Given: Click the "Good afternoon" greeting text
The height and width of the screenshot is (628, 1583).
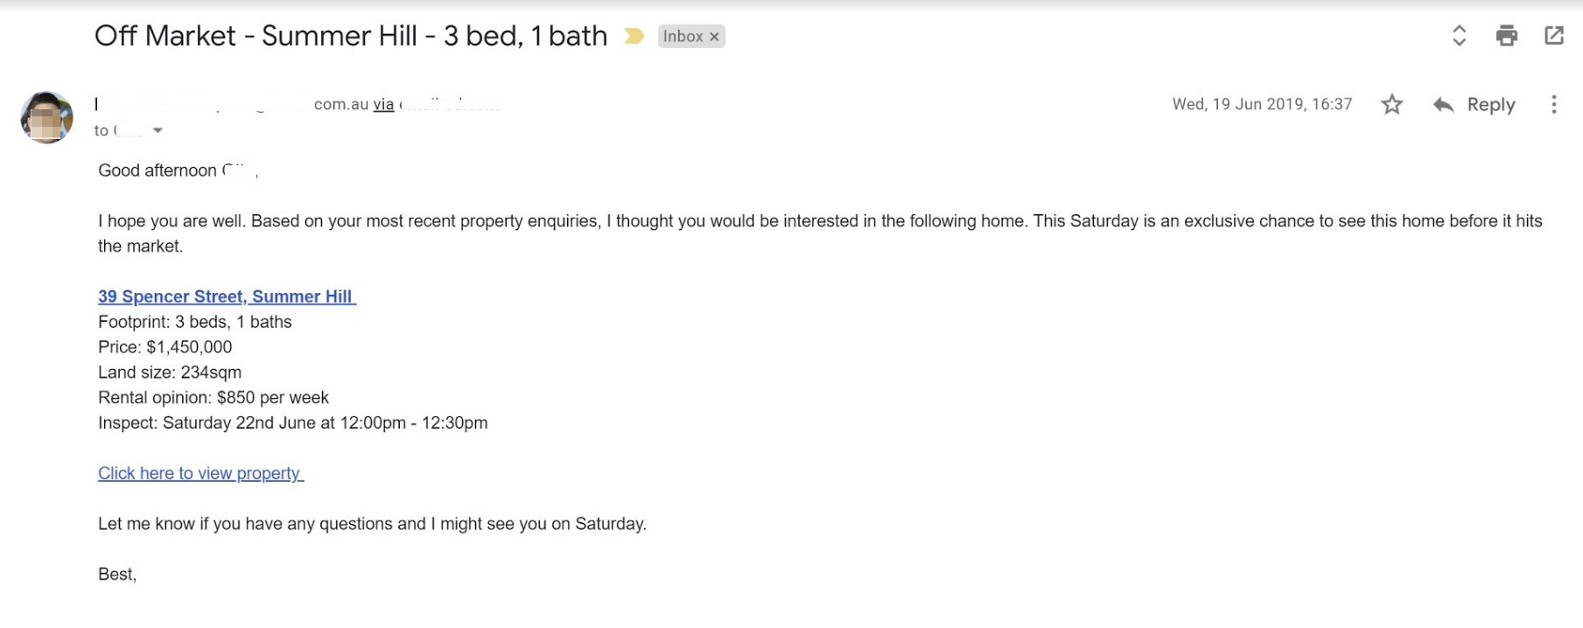Looking at the screenshot, I should pos(158,171).
